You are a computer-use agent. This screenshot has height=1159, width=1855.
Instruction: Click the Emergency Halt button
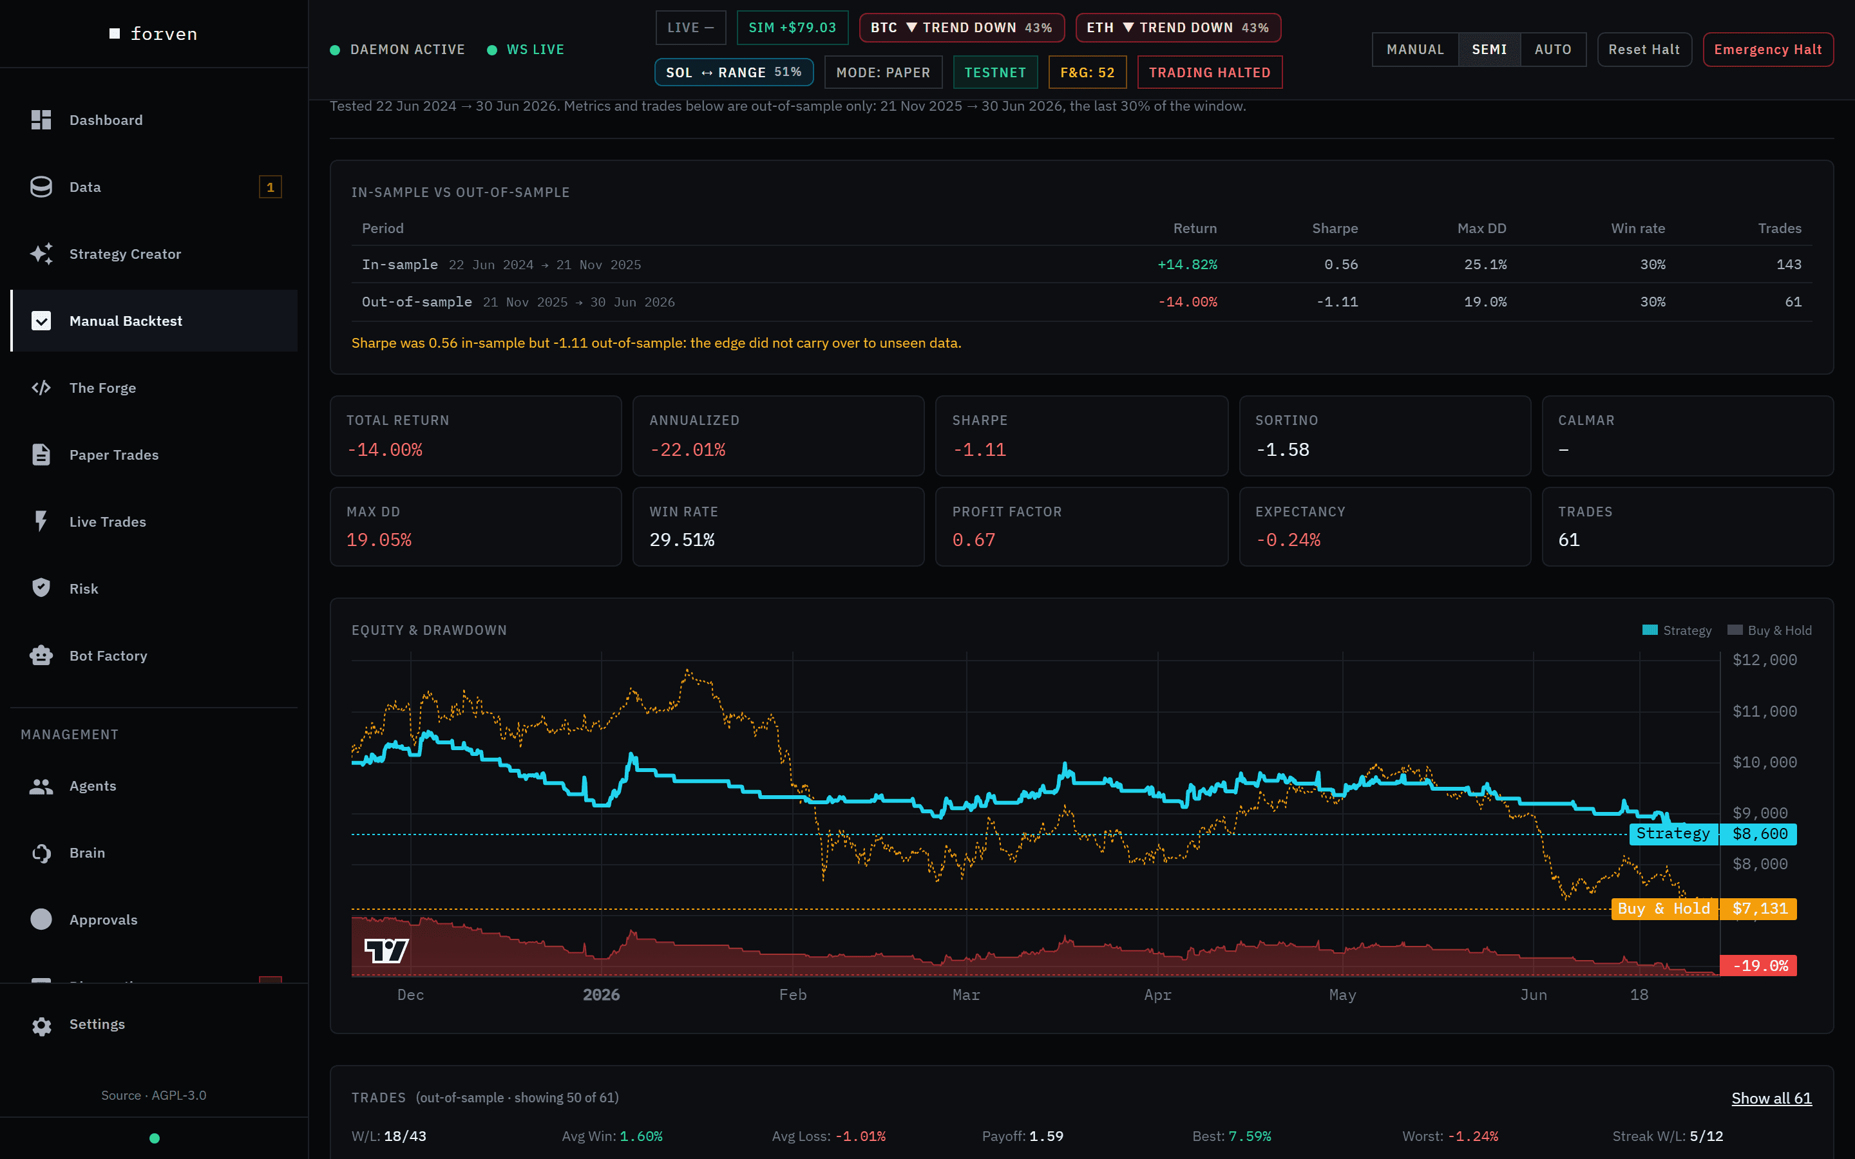[x=1767, y=49]
